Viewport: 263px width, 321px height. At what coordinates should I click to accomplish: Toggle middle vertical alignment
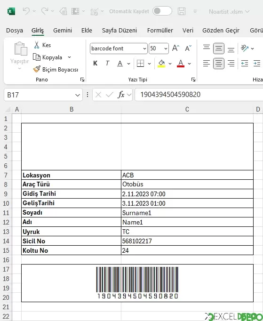(219, 48)
